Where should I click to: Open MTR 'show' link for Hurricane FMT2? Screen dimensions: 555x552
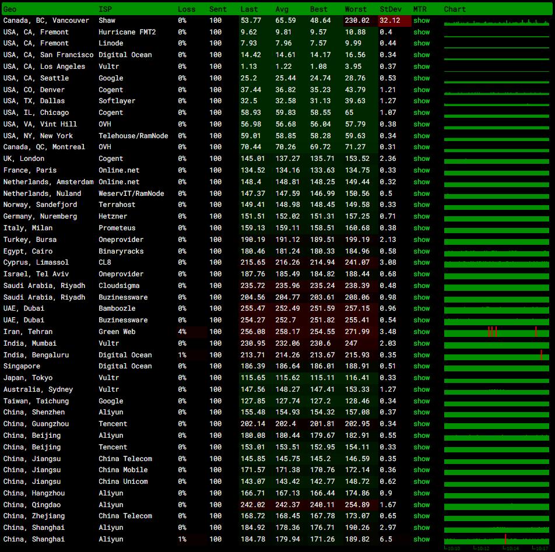pos(421,32)
